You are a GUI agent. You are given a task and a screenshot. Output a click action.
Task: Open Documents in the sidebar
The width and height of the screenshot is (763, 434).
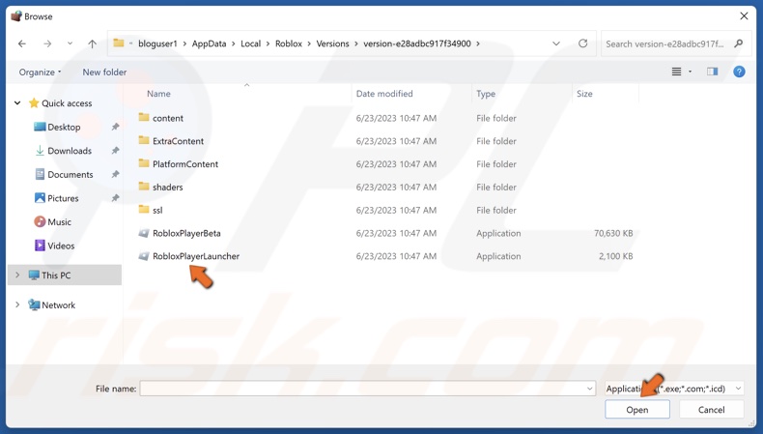[71, 174]
